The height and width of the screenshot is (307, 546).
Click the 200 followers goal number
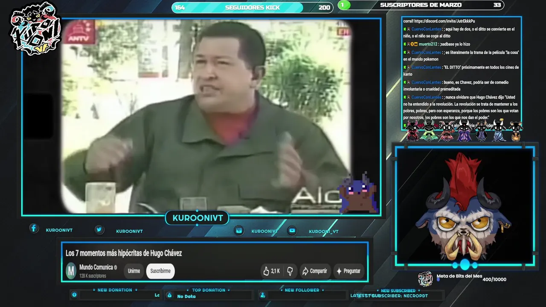[324, 8]
